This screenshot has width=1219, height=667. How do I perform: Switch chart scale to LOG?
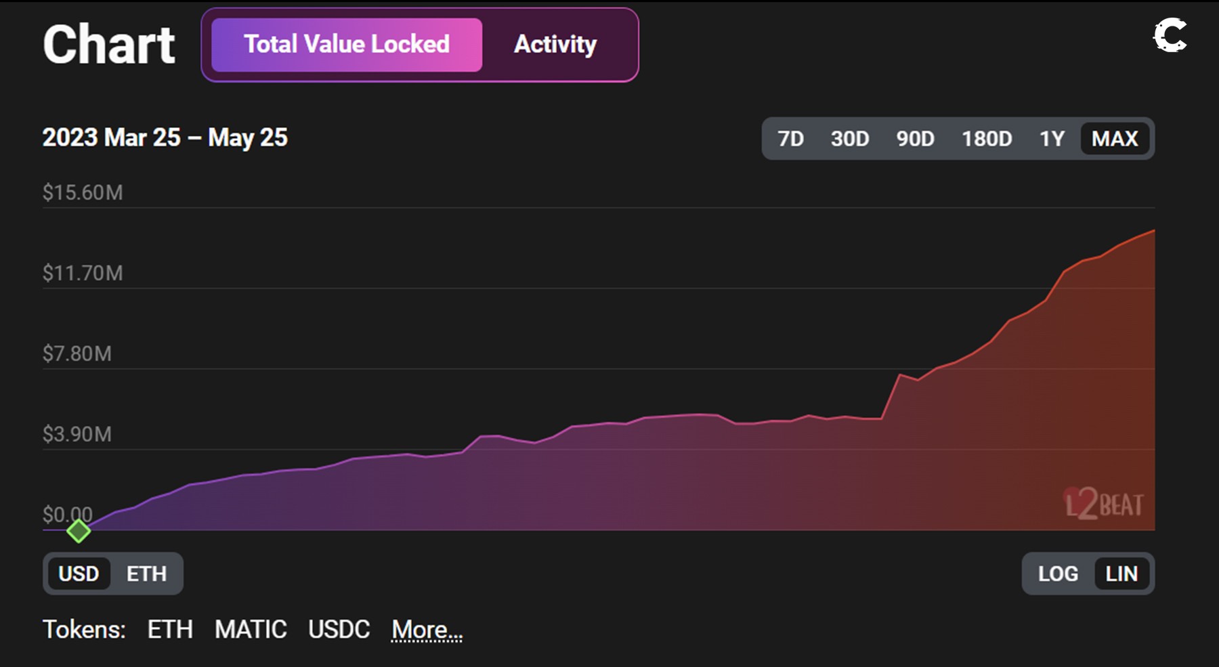1058,574
